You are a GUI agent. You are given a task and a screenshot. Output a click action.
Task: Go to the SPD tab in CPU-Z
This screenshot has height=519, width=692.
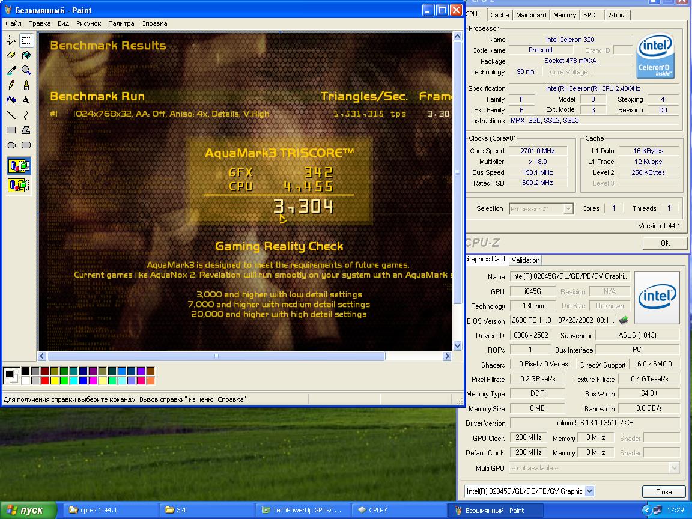(x=589, y=15)
